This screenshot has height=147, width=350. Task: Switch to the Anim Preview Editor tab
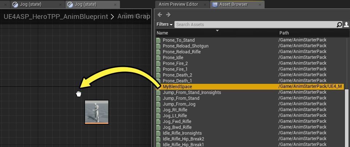pyautogui.click(x=178, y=4)
